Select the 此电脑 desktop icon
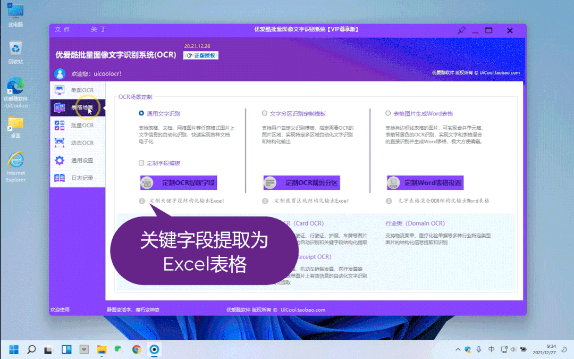The height and width of the screenshot is (359, 574). (15, 15)
